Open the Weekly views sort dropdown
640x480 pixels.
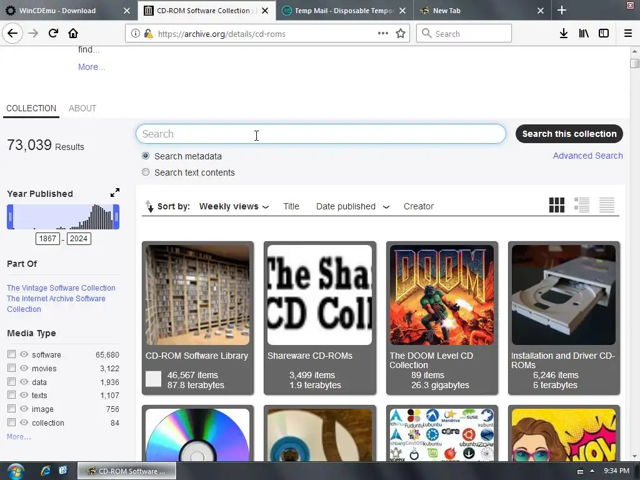coord(234,206)
